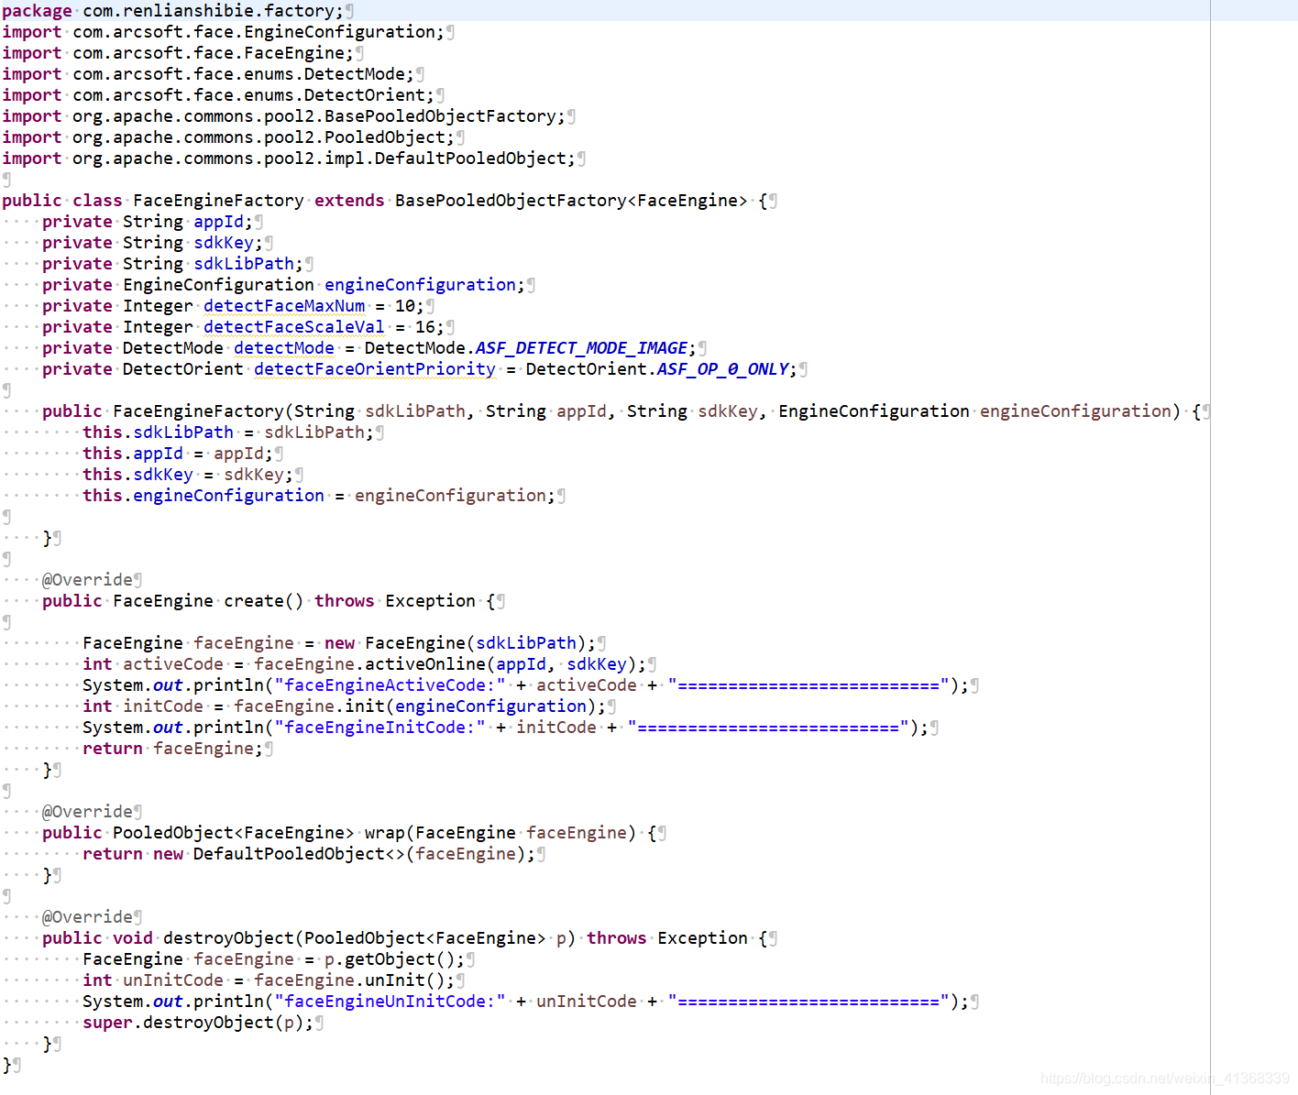Click import line for BasePooledObjectFactory

(x=284, y=116)
